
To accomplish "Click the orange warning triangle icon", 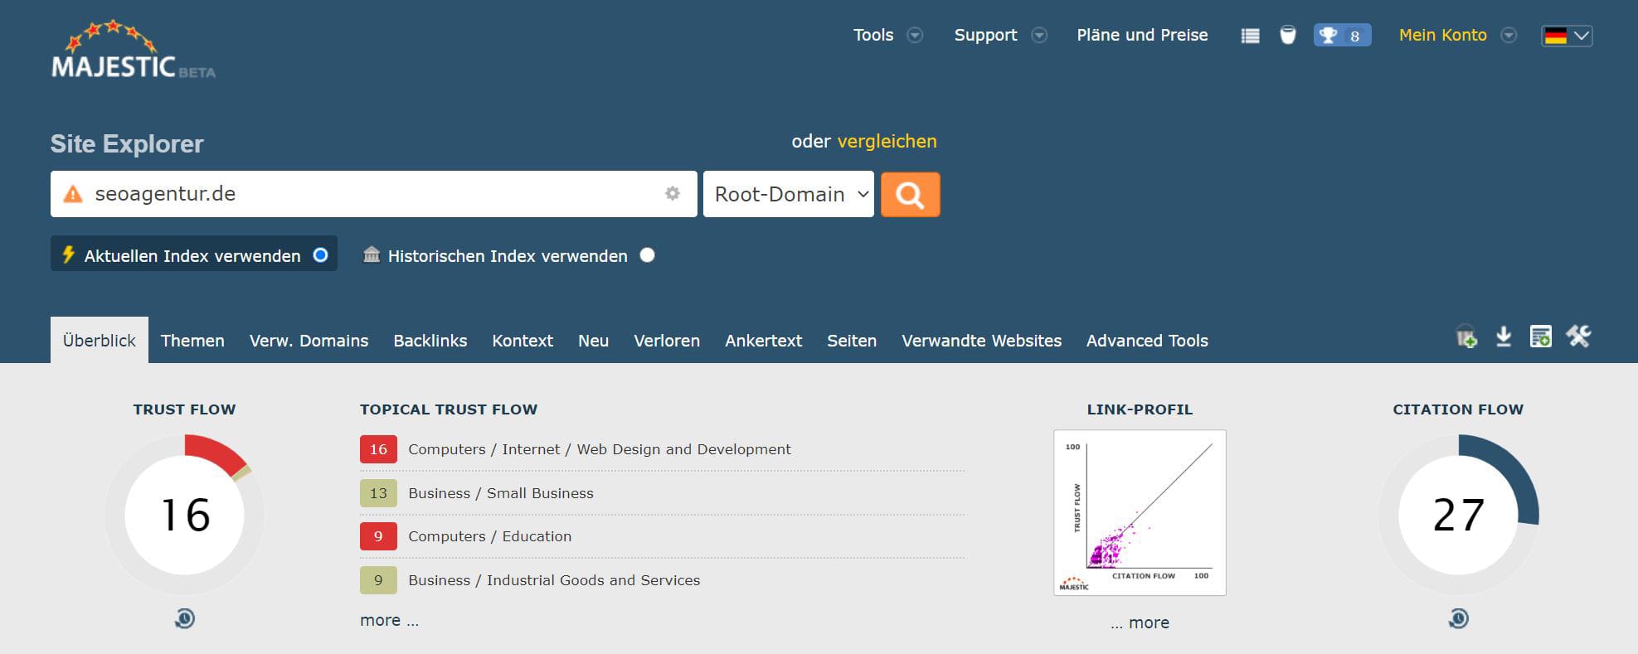I will (x=73, y=194).
